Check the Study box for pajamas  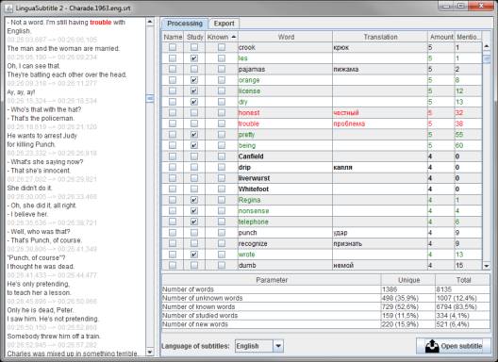(194, 69)
